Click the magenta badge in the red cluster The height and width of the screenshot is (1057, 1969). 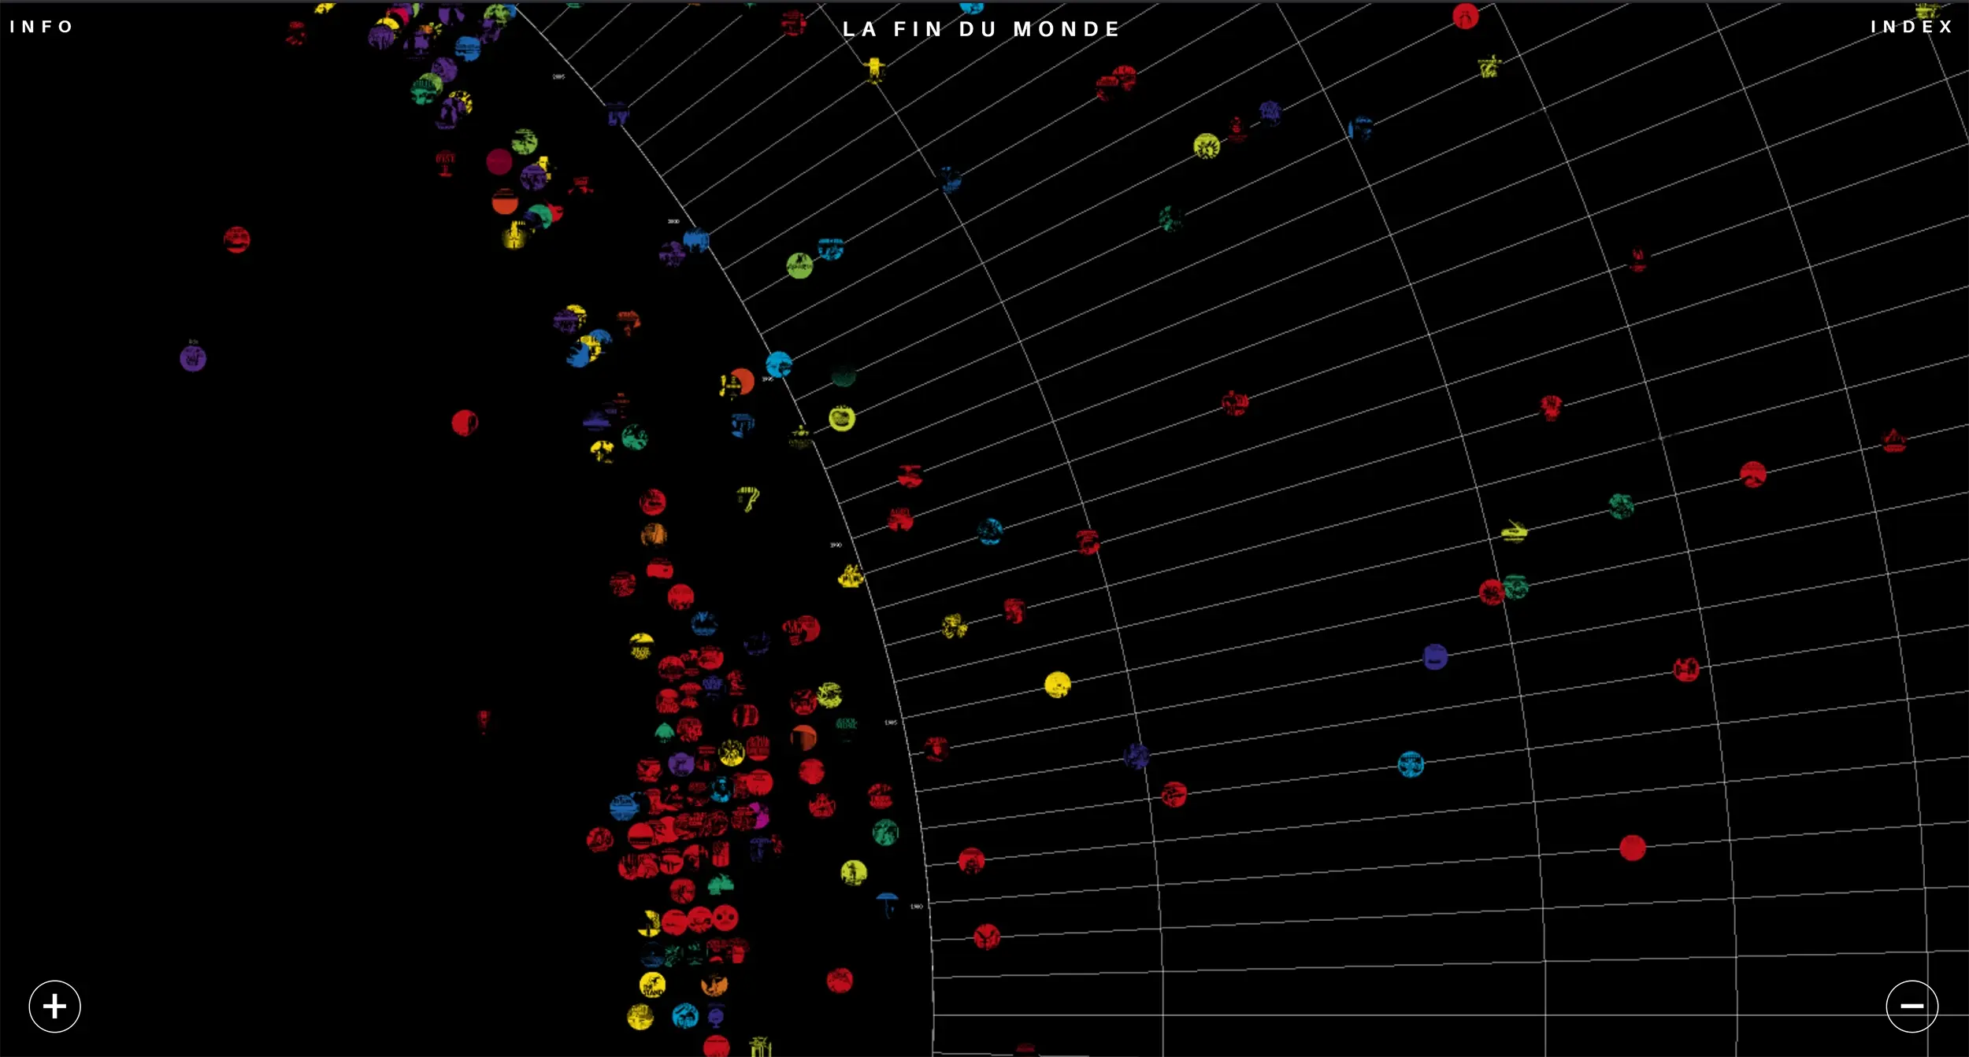(x=759, y=816)
